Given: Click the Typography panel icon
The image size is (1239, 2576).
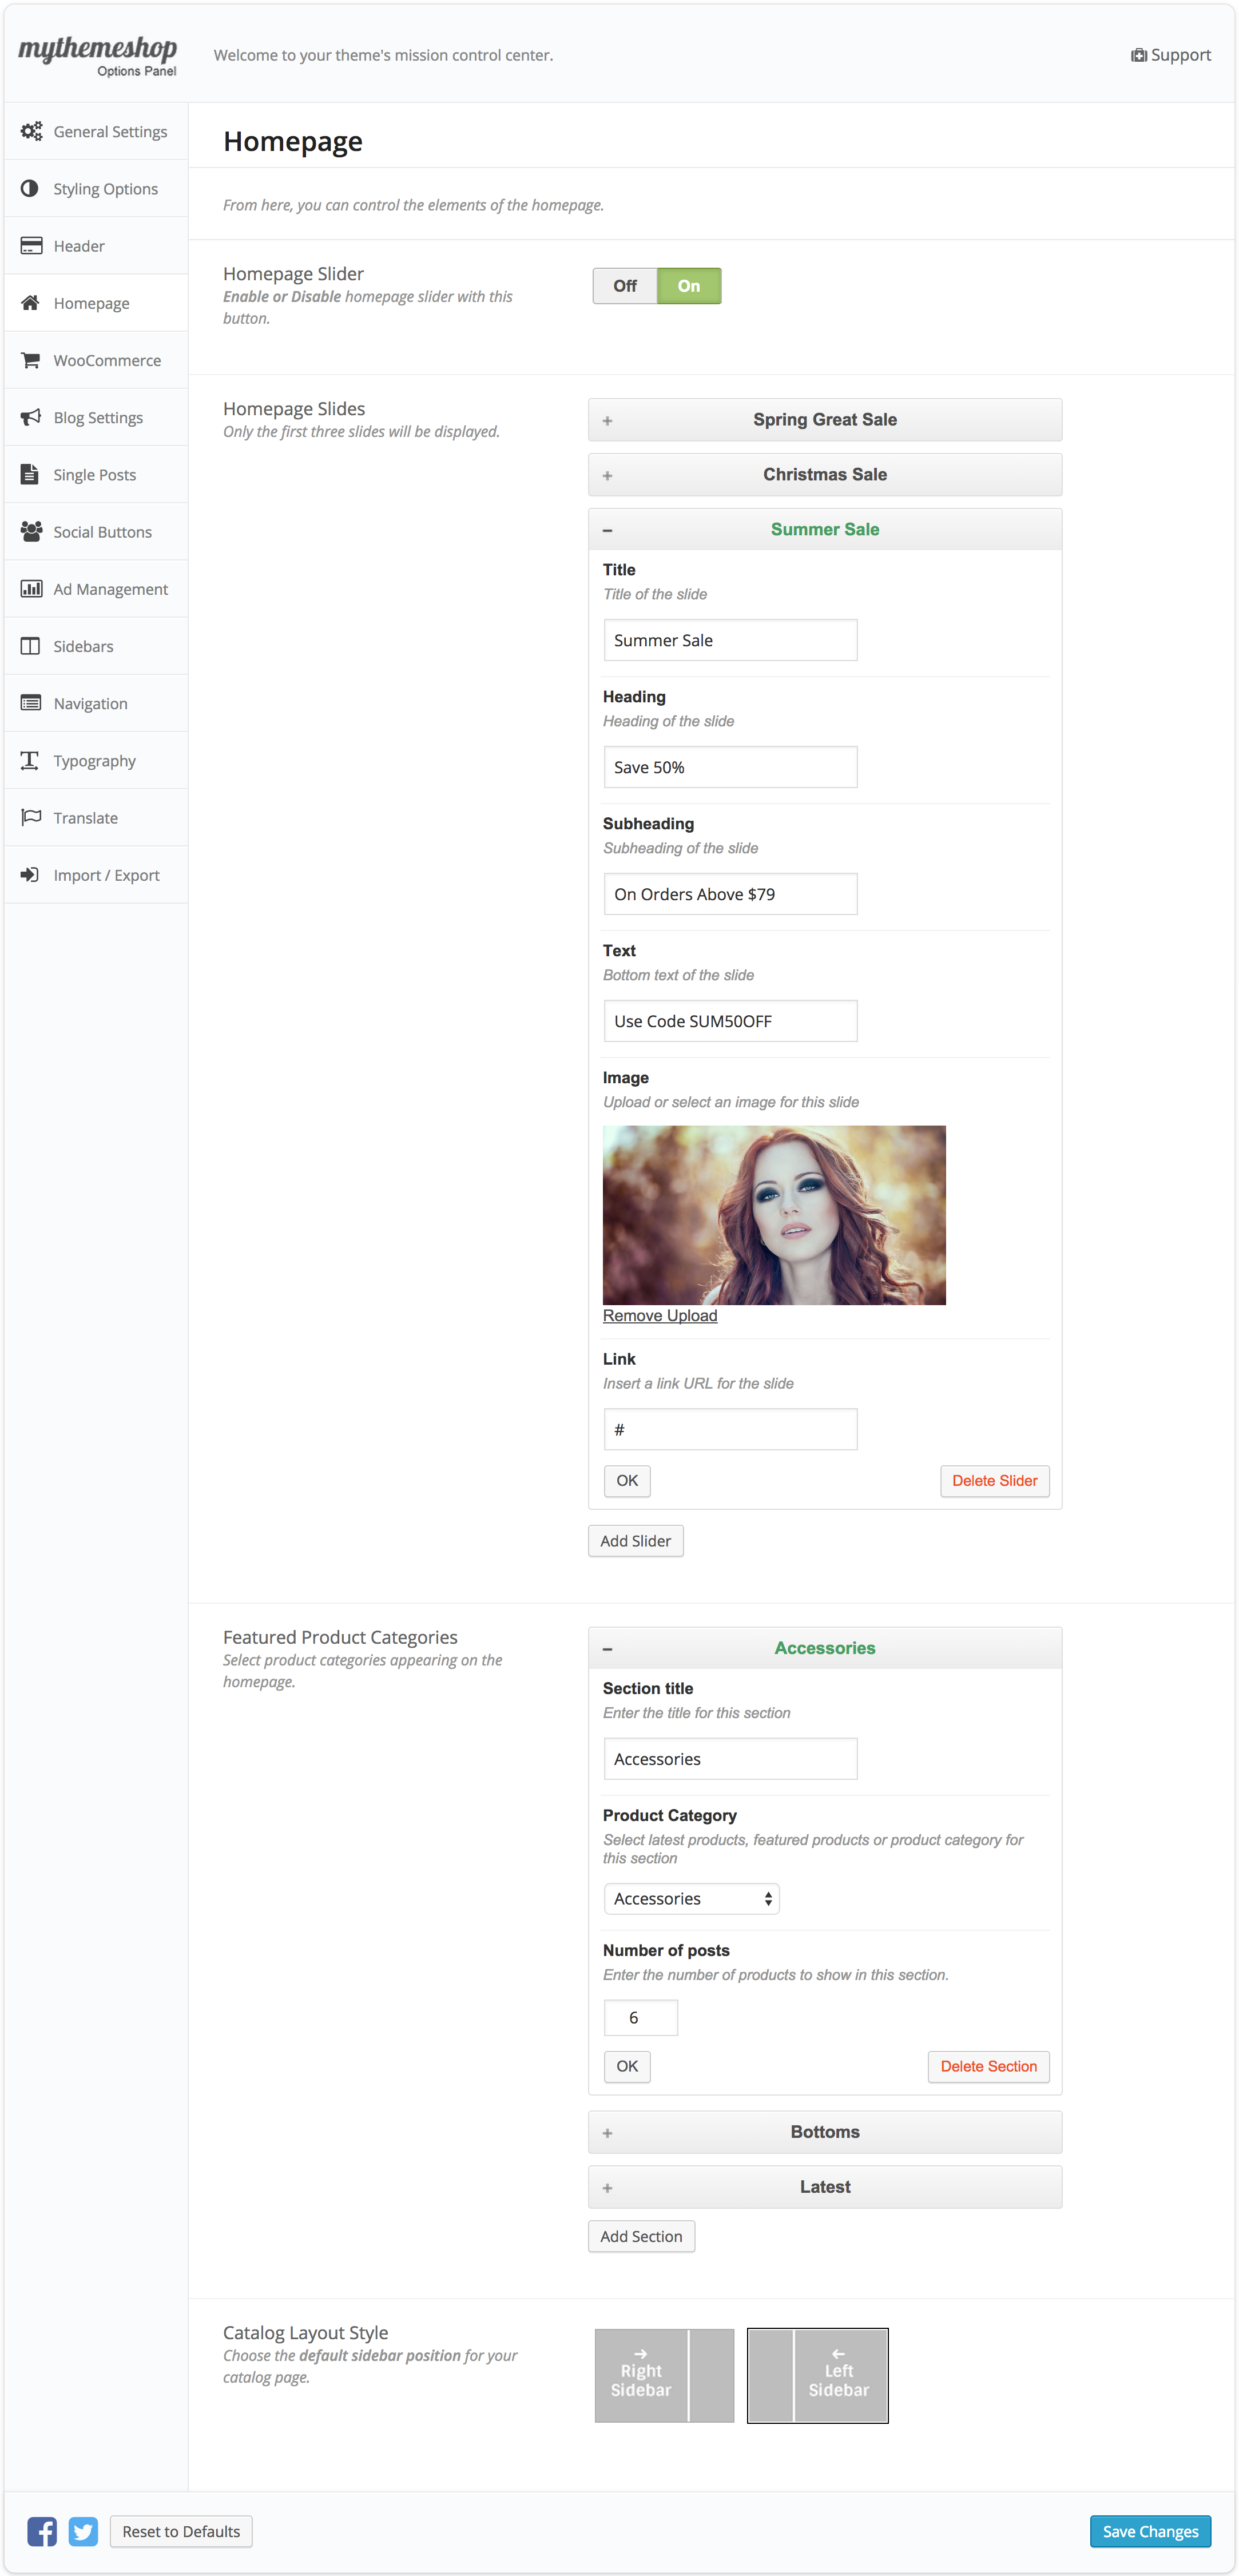Looking at the screenshot, I should click(x=30, y=760).
